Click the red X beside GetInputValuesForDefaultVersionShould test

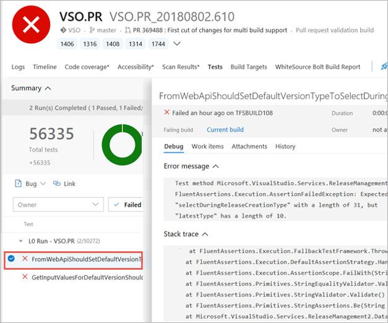[x=25, y=277]
